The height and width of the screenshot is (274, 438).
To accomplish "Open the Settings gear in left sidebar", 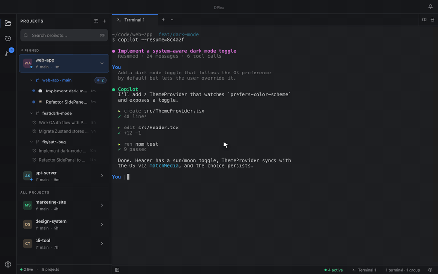I will tap(8, 264).
